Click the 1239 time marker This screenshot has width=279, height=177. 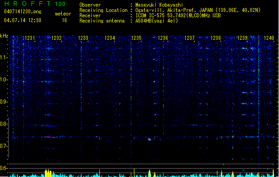coord(242,38)
